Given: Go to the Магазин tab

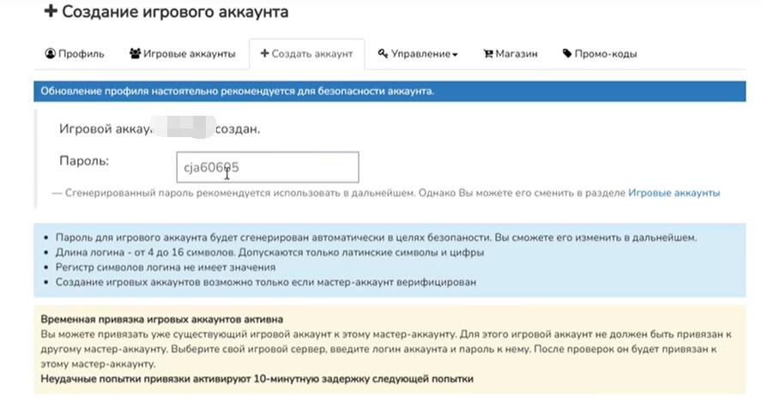Looking at the screenshot, I should [510, 54].
